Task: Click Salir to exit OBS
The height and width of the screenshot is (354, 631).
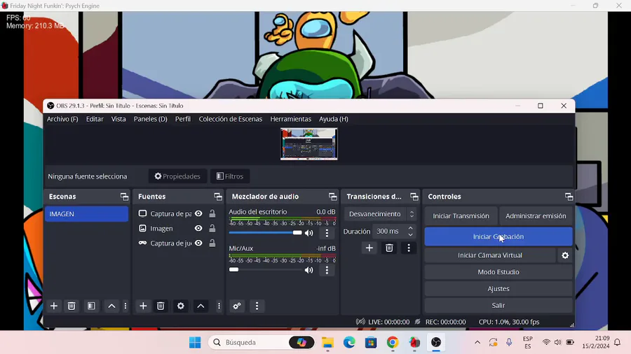Action: [x=498, y=306]
